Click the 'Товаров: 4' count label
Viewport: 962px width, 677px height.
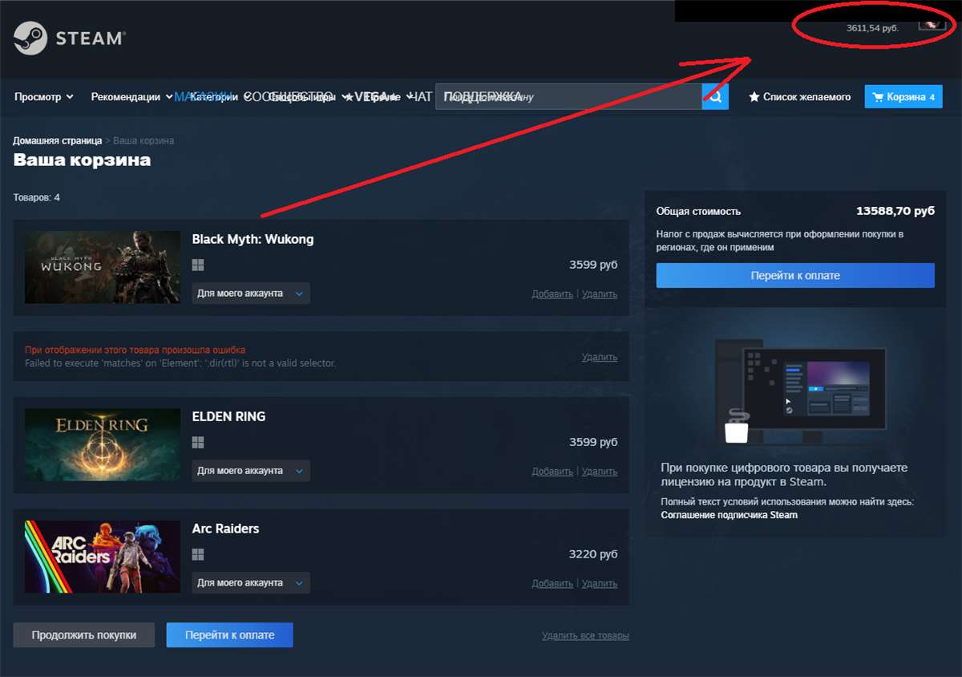click(x=37, y=197)
